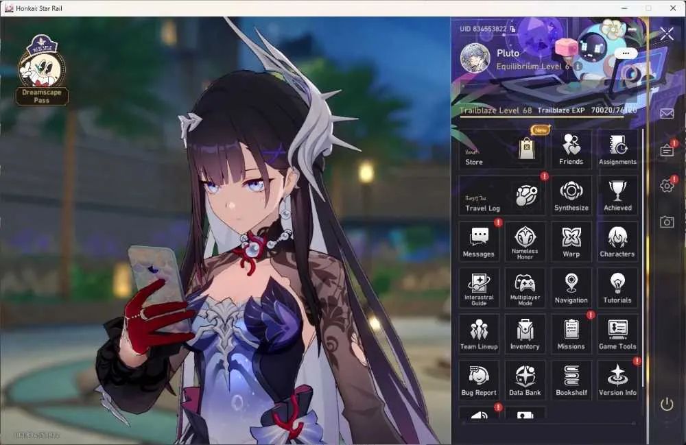Open the mail envelope icon
The height and width of the screenshot is (445, 686).
[x=667, y=114]
